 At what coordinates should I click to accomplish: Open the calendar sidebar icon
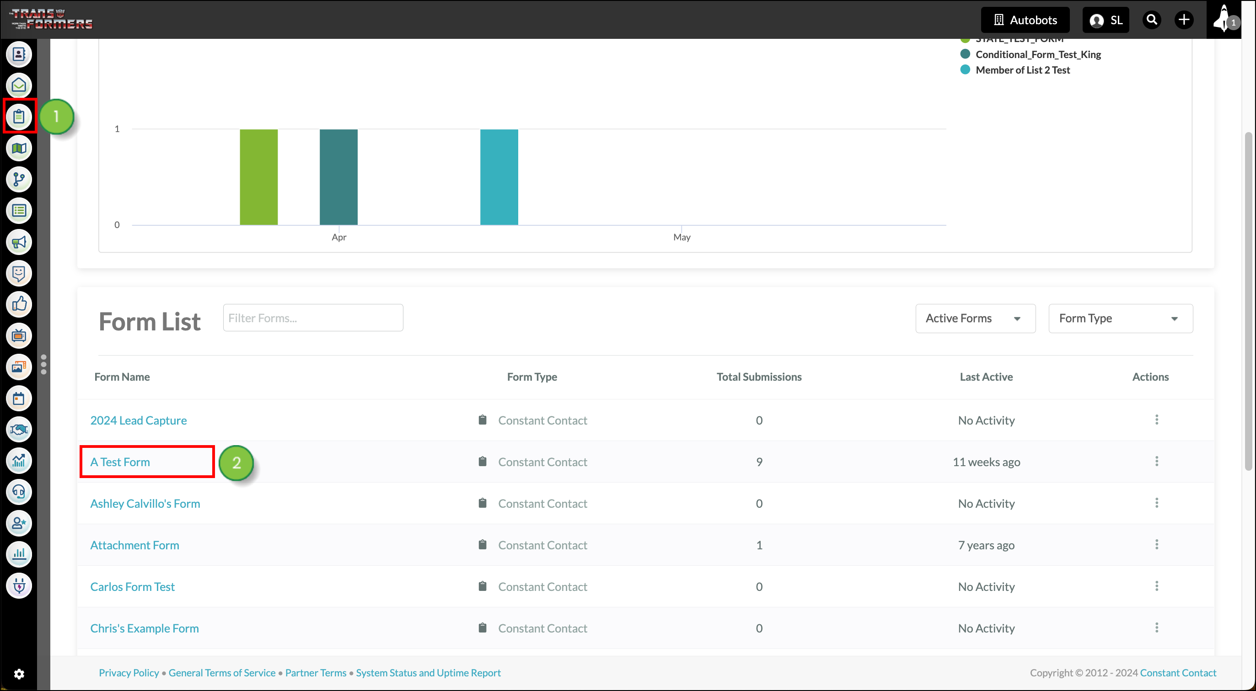19,398
